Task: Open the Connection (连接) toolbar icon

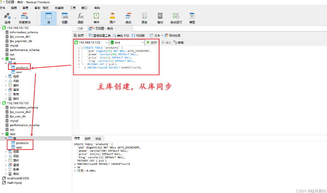Action: pos(7,18)
